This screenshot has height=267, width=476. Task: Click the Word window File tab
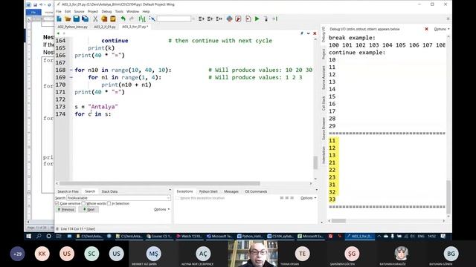coord(33,12)
